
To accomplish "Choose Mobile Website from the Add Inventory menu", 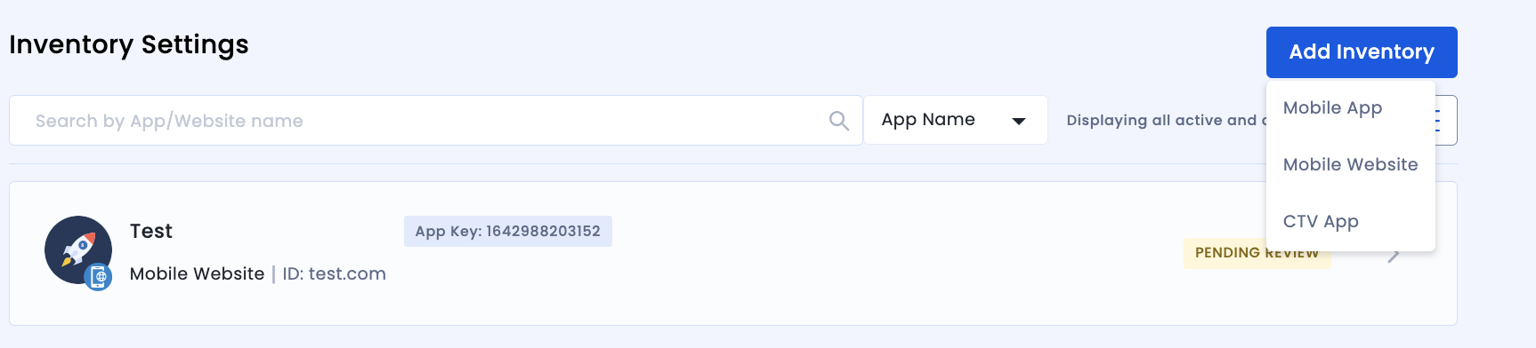I will 1351,165.
